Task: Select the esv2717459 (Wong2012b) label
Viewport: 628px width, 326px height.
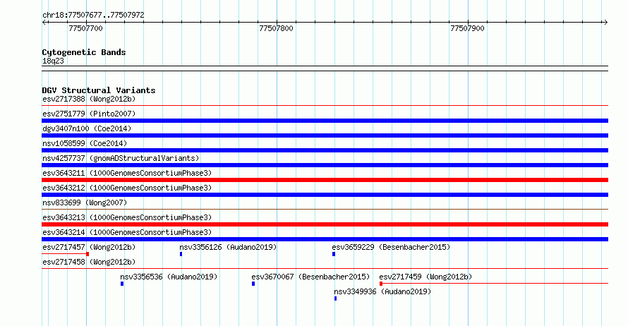Action: [425, 277]
